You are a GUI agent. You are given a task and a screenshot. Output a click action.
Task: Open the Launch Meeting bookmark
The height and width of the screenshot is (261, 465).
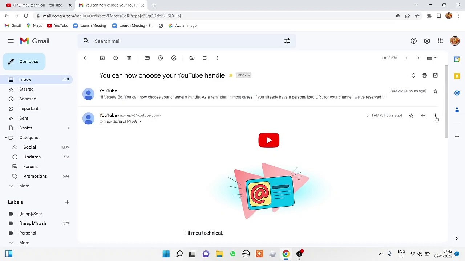pos(89,26)
